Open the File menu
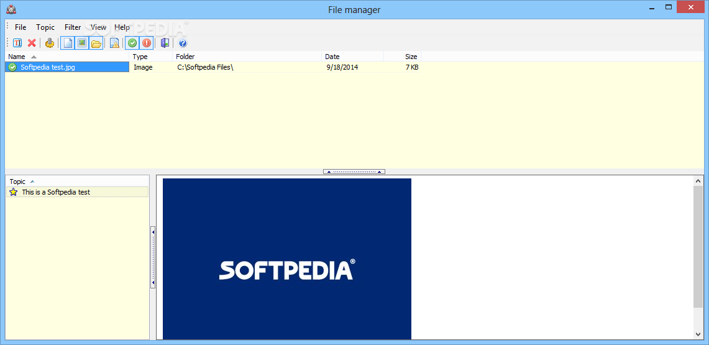Screen dimensions: 709x345 coord(21,27)
